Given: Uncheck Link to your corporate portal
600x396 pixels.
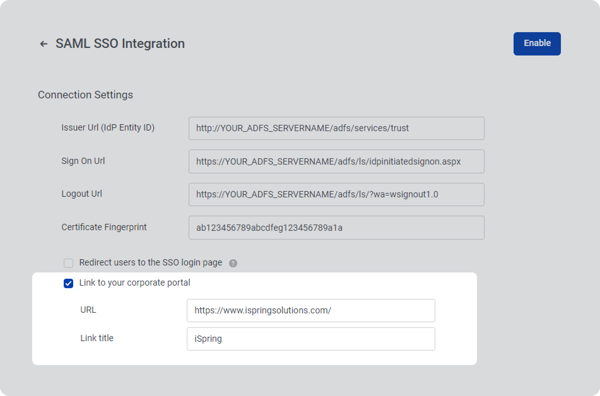Looking at the screenshot, I should [68, 283].
